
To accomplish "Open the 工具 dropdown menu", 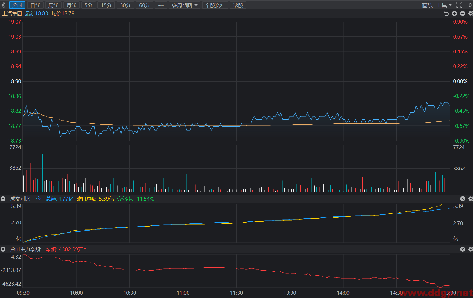I will pos(444,5).
